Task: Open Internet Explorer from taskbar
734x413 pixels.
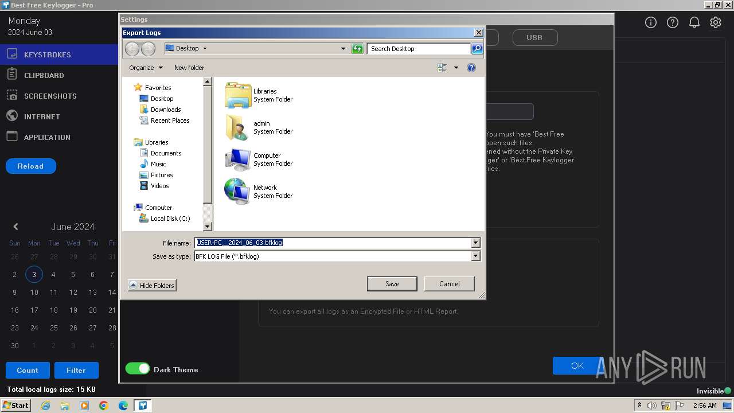Action: click(45, 406)
